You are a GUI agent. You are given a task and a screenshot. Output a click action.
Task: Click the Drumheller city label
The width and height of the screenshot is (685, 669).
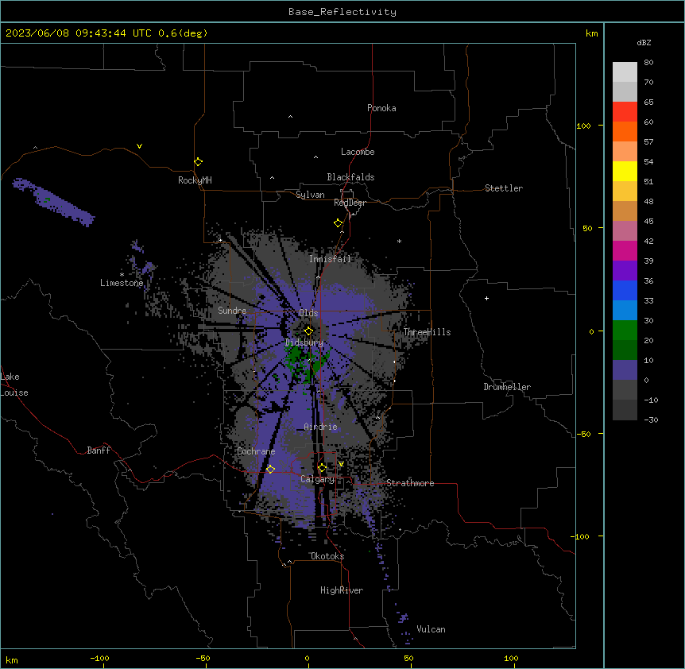507,387
